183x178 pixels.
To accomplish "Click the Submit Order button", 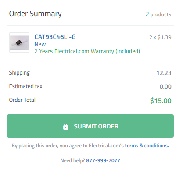I will click(x=90, y=126).
